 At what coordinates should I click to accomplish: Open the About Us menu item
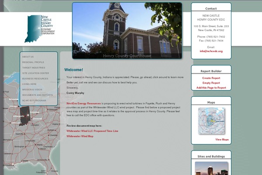[28, 57]
